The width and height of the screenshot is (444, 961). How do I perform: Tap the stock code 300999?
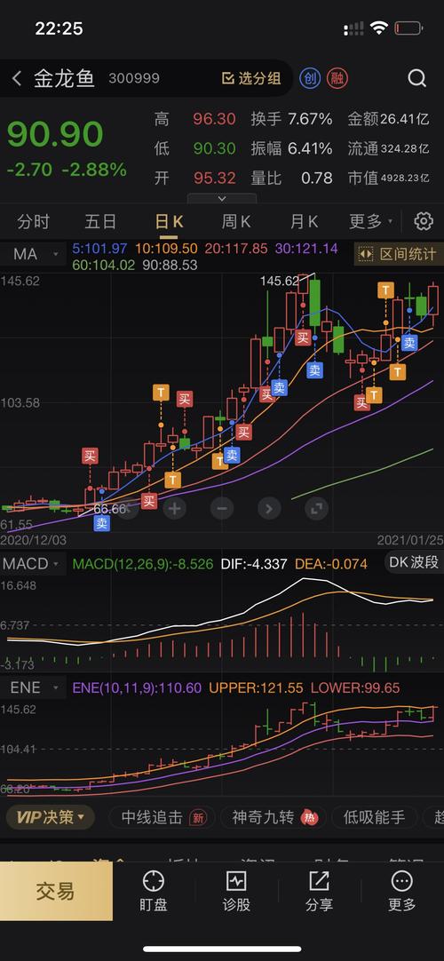pos(134,78)
